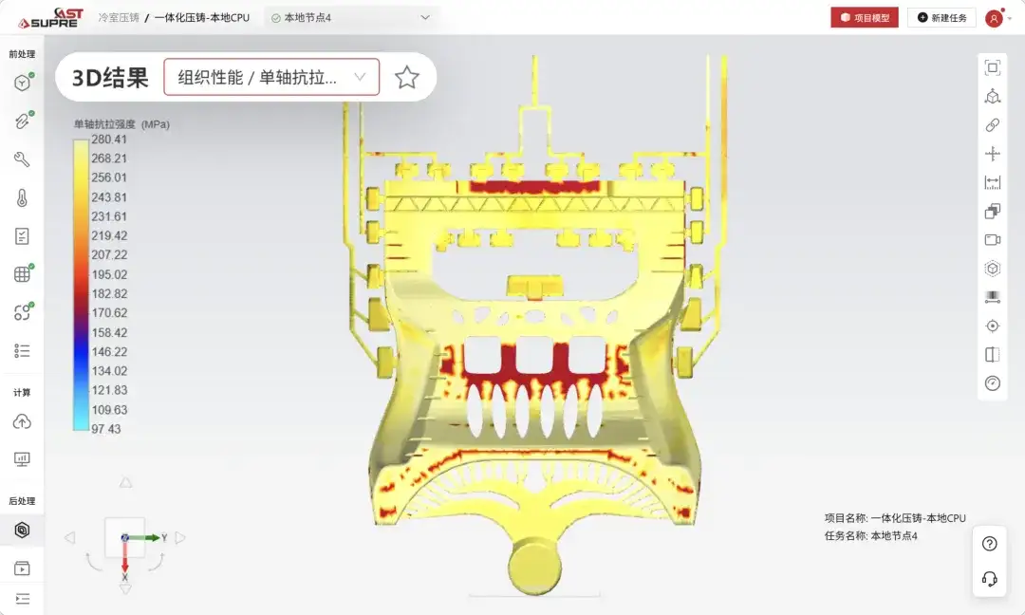Open the headset customer support button

pyautogui.click(x=990, y=578)
